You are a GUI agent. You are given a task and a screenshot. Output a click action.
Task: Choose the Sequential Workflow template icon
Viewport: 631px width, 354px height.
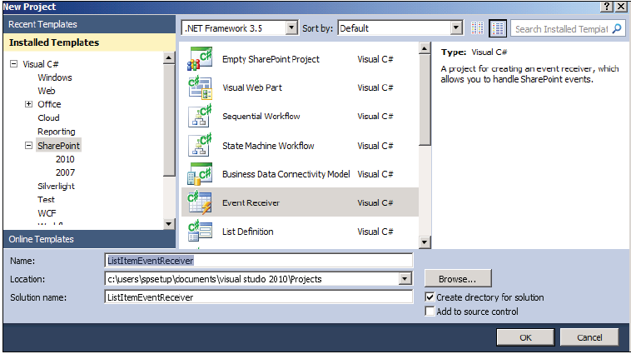pos(200,116)
